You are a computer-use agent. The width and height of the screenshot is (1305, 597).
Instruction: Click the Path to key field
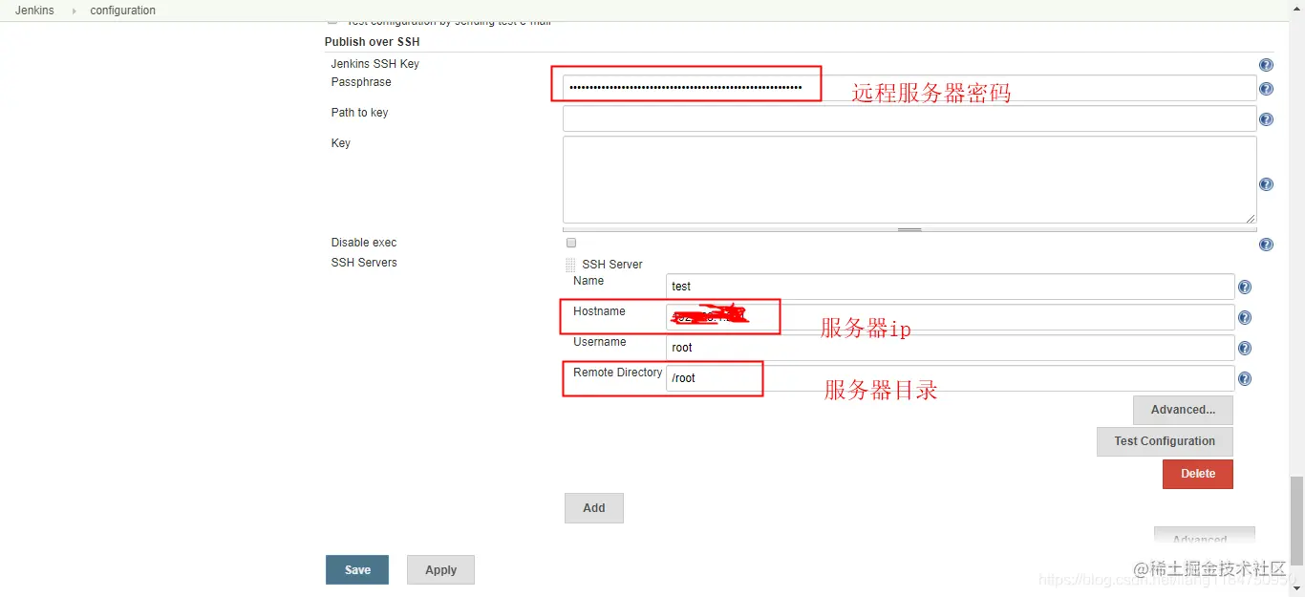pyautogui.click(x=909, y=118)
